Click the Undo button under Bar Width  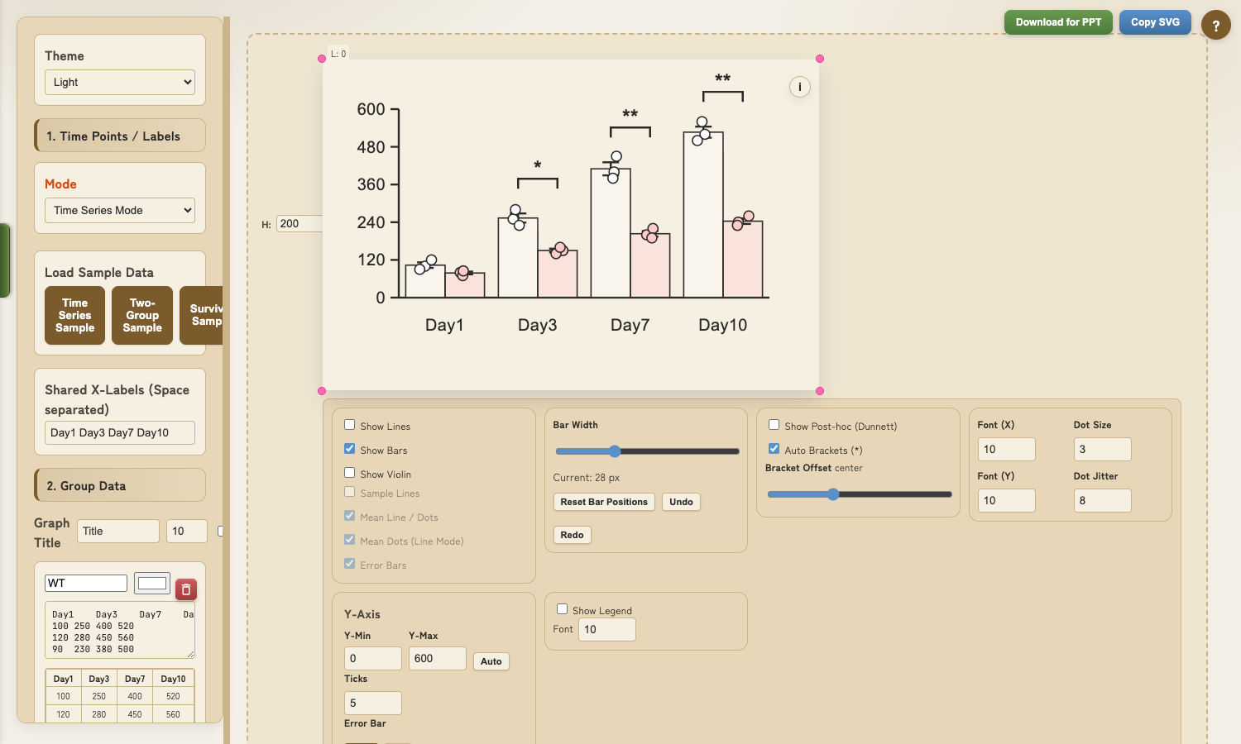click(680, 502)
